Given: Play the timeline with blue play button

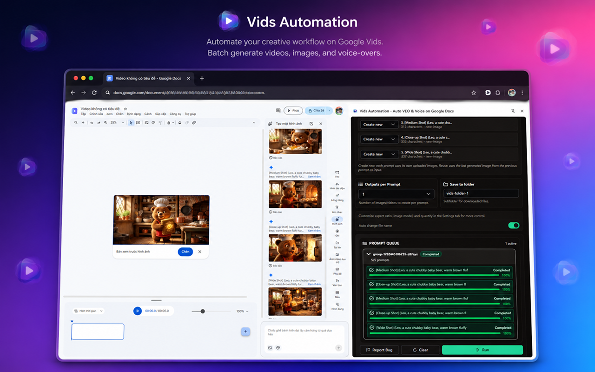Looking at the screenshot, I should click(x=138, y=311).
